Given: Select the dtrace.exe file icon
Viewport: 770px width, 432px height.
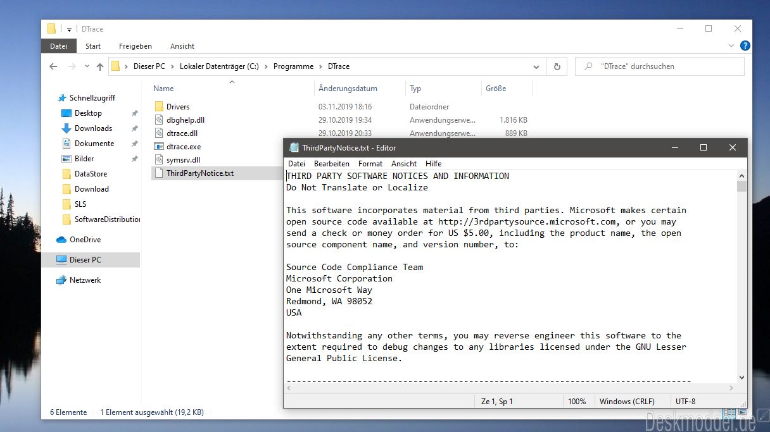Looking at the screenshot, I should (x=160, y=147).
